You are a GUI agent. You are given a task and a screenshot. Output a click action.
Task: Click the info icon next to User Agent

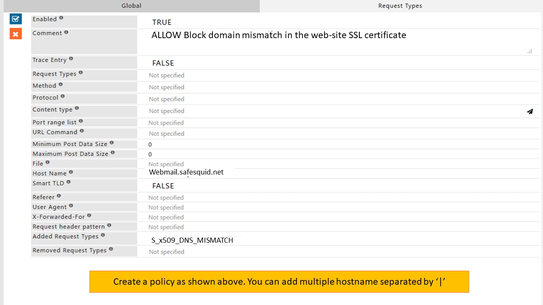(x=71, y=206)
